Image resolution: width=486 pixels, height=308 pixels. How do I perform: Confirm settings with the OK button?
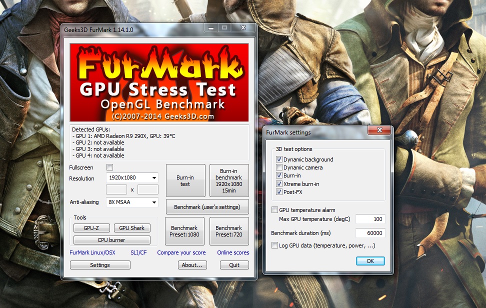pos(370,261)
